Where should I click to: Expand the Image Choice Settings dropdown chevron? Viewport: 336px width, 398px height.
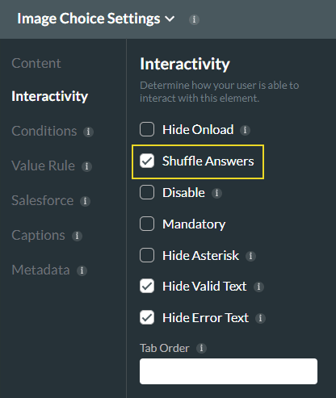[170, 19]
